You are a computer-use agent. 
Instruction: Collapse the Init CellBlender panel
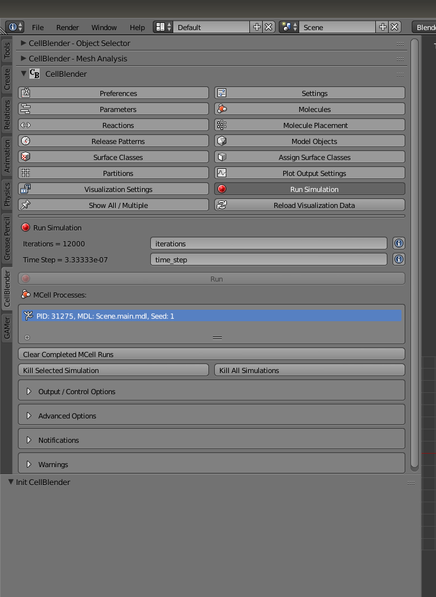pos(11,482)
